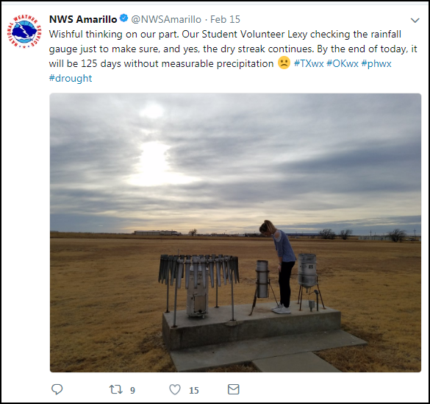Open the National Weather Service logo avatar
The image size is (430, 404).
click(24, 32)
